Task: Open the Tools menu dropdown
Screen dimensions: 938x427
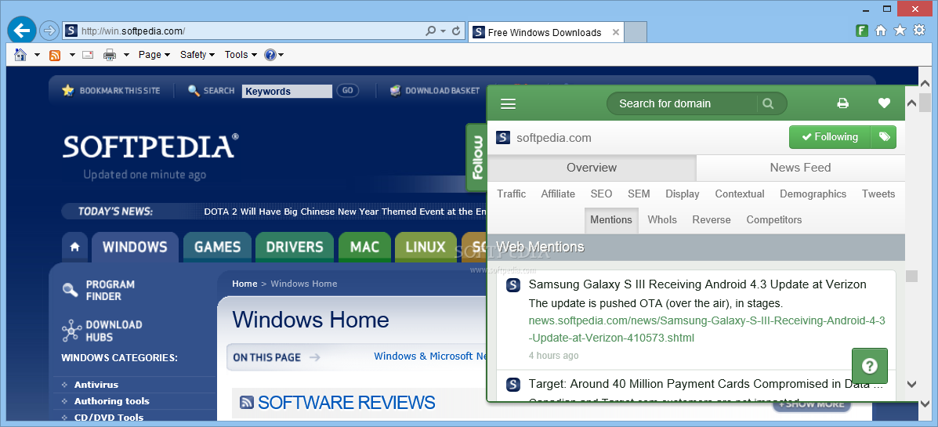Action: (241, 55)
